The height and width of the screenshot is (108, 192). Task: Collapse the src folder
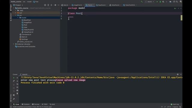point(16,15)
